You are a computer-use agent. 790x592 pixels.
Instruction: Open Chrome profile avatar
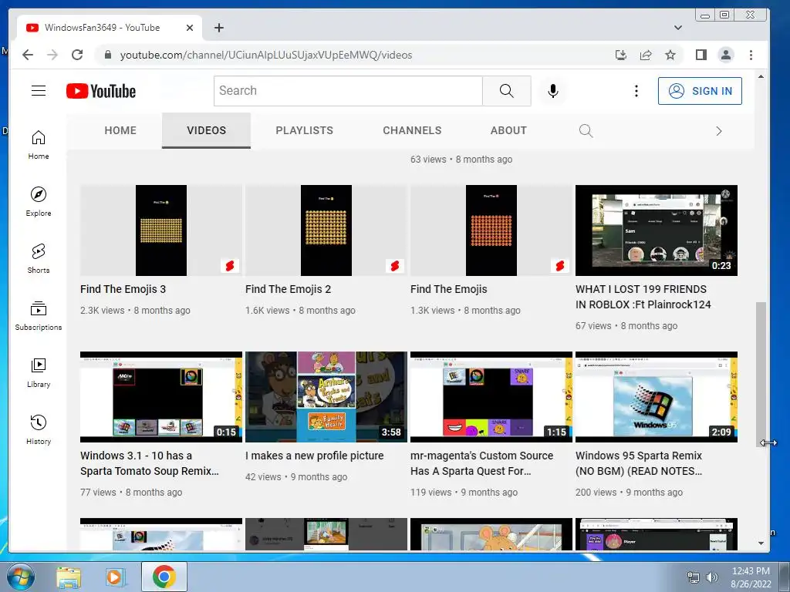point(726,55)
